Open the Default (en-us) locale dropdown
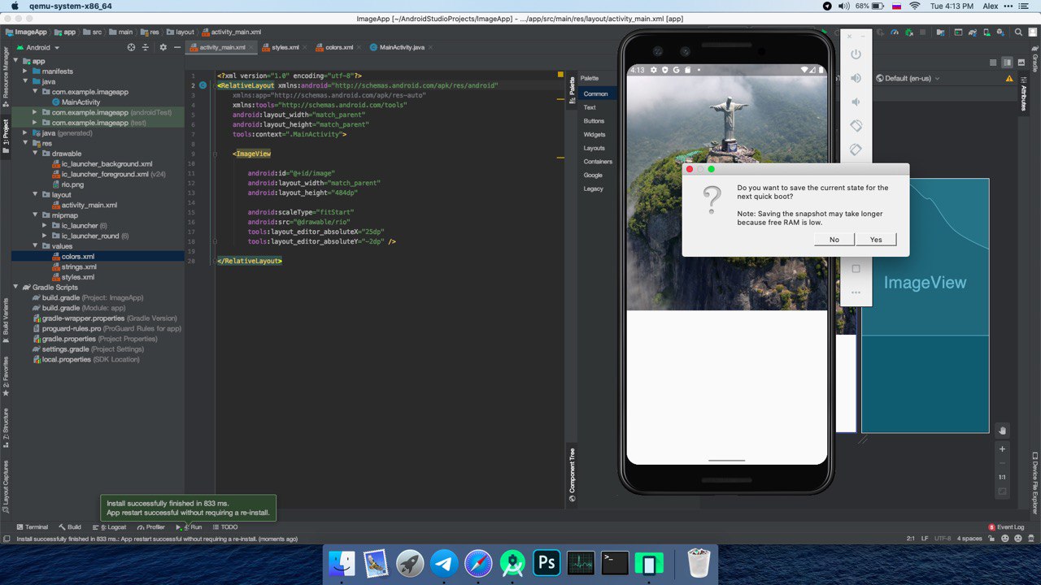This screenshot has height=585, width=1041. tap(908, 79)
